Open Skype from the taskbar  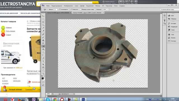point(48,99)
